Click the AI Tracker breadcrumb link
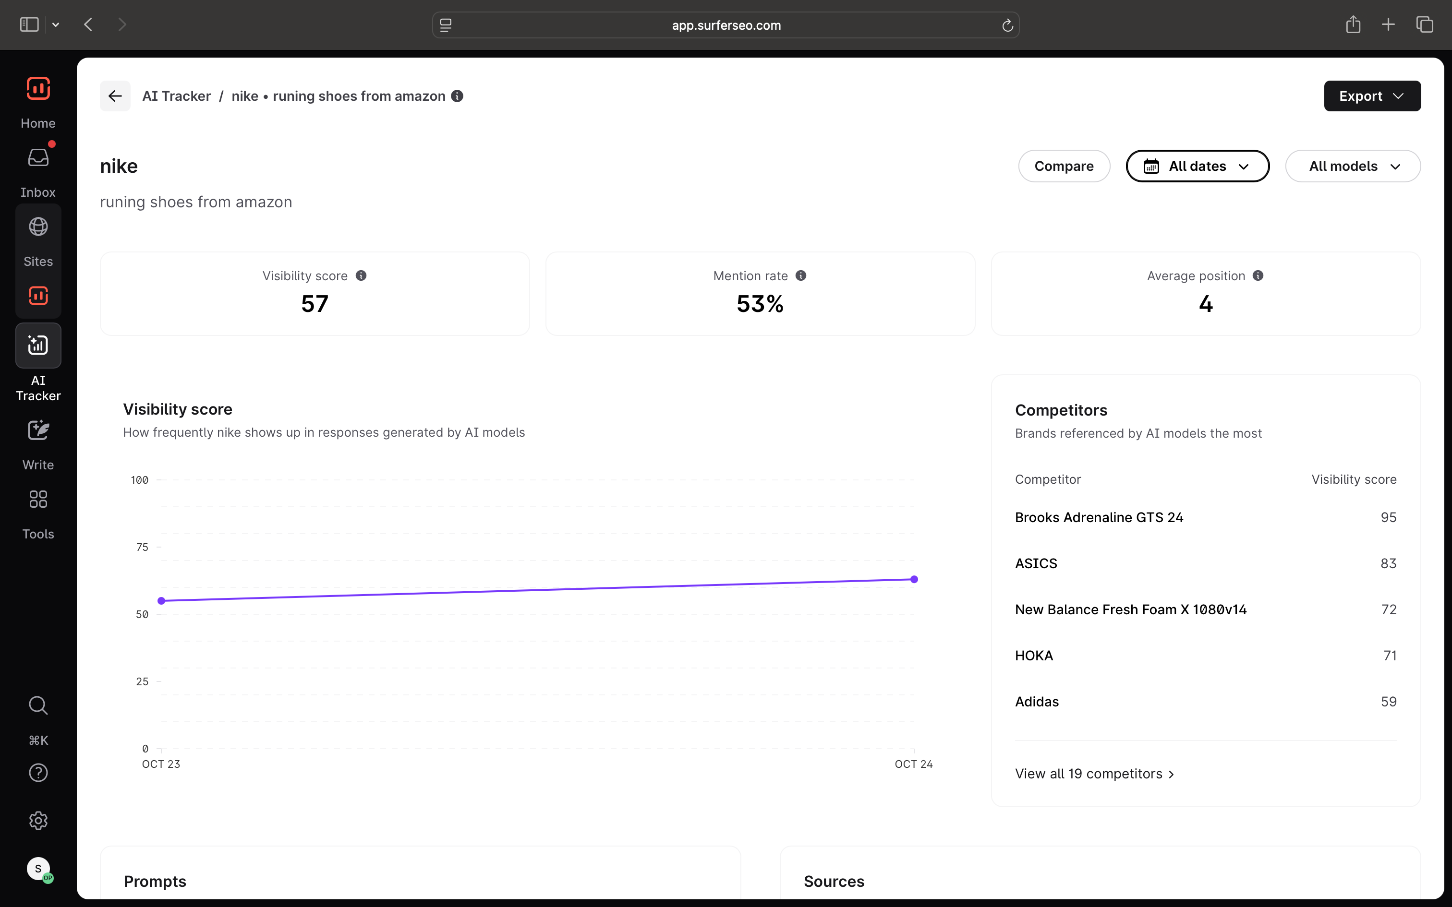Viewport: 1452px width, 907px height. point(176,96)
